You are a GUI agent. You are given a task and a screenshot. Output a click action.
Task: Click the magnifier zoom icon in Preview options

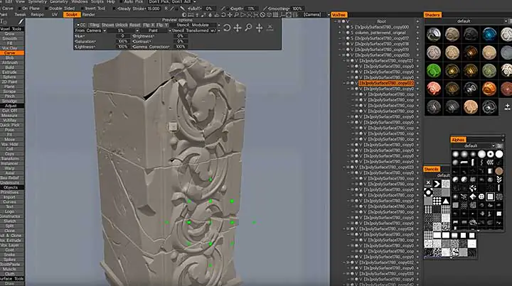[x=248, y=28]
